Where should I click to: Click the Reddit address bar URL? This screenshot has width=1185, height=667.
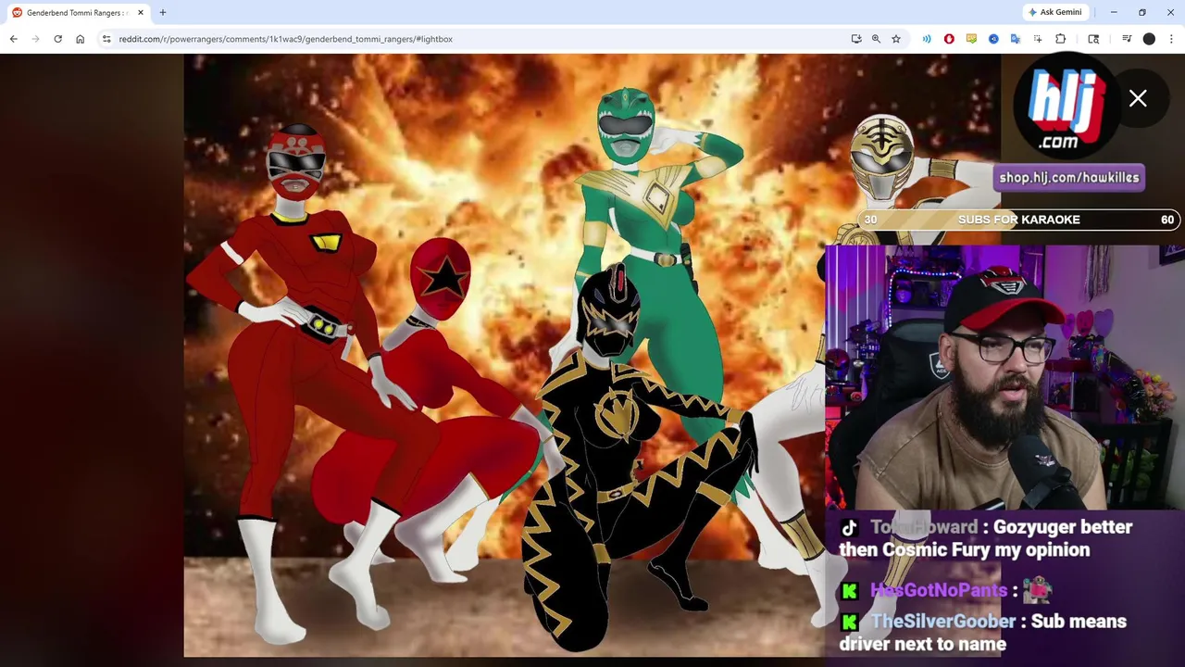click(x=285, y=39)
